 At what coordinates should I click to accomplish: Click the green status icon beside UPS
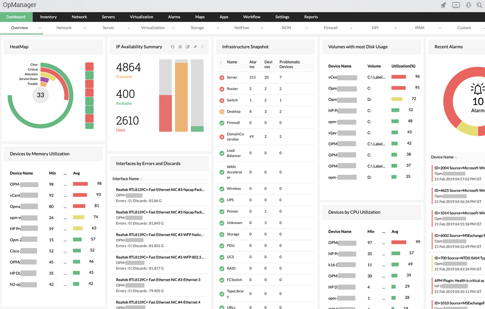coord(222,200)
